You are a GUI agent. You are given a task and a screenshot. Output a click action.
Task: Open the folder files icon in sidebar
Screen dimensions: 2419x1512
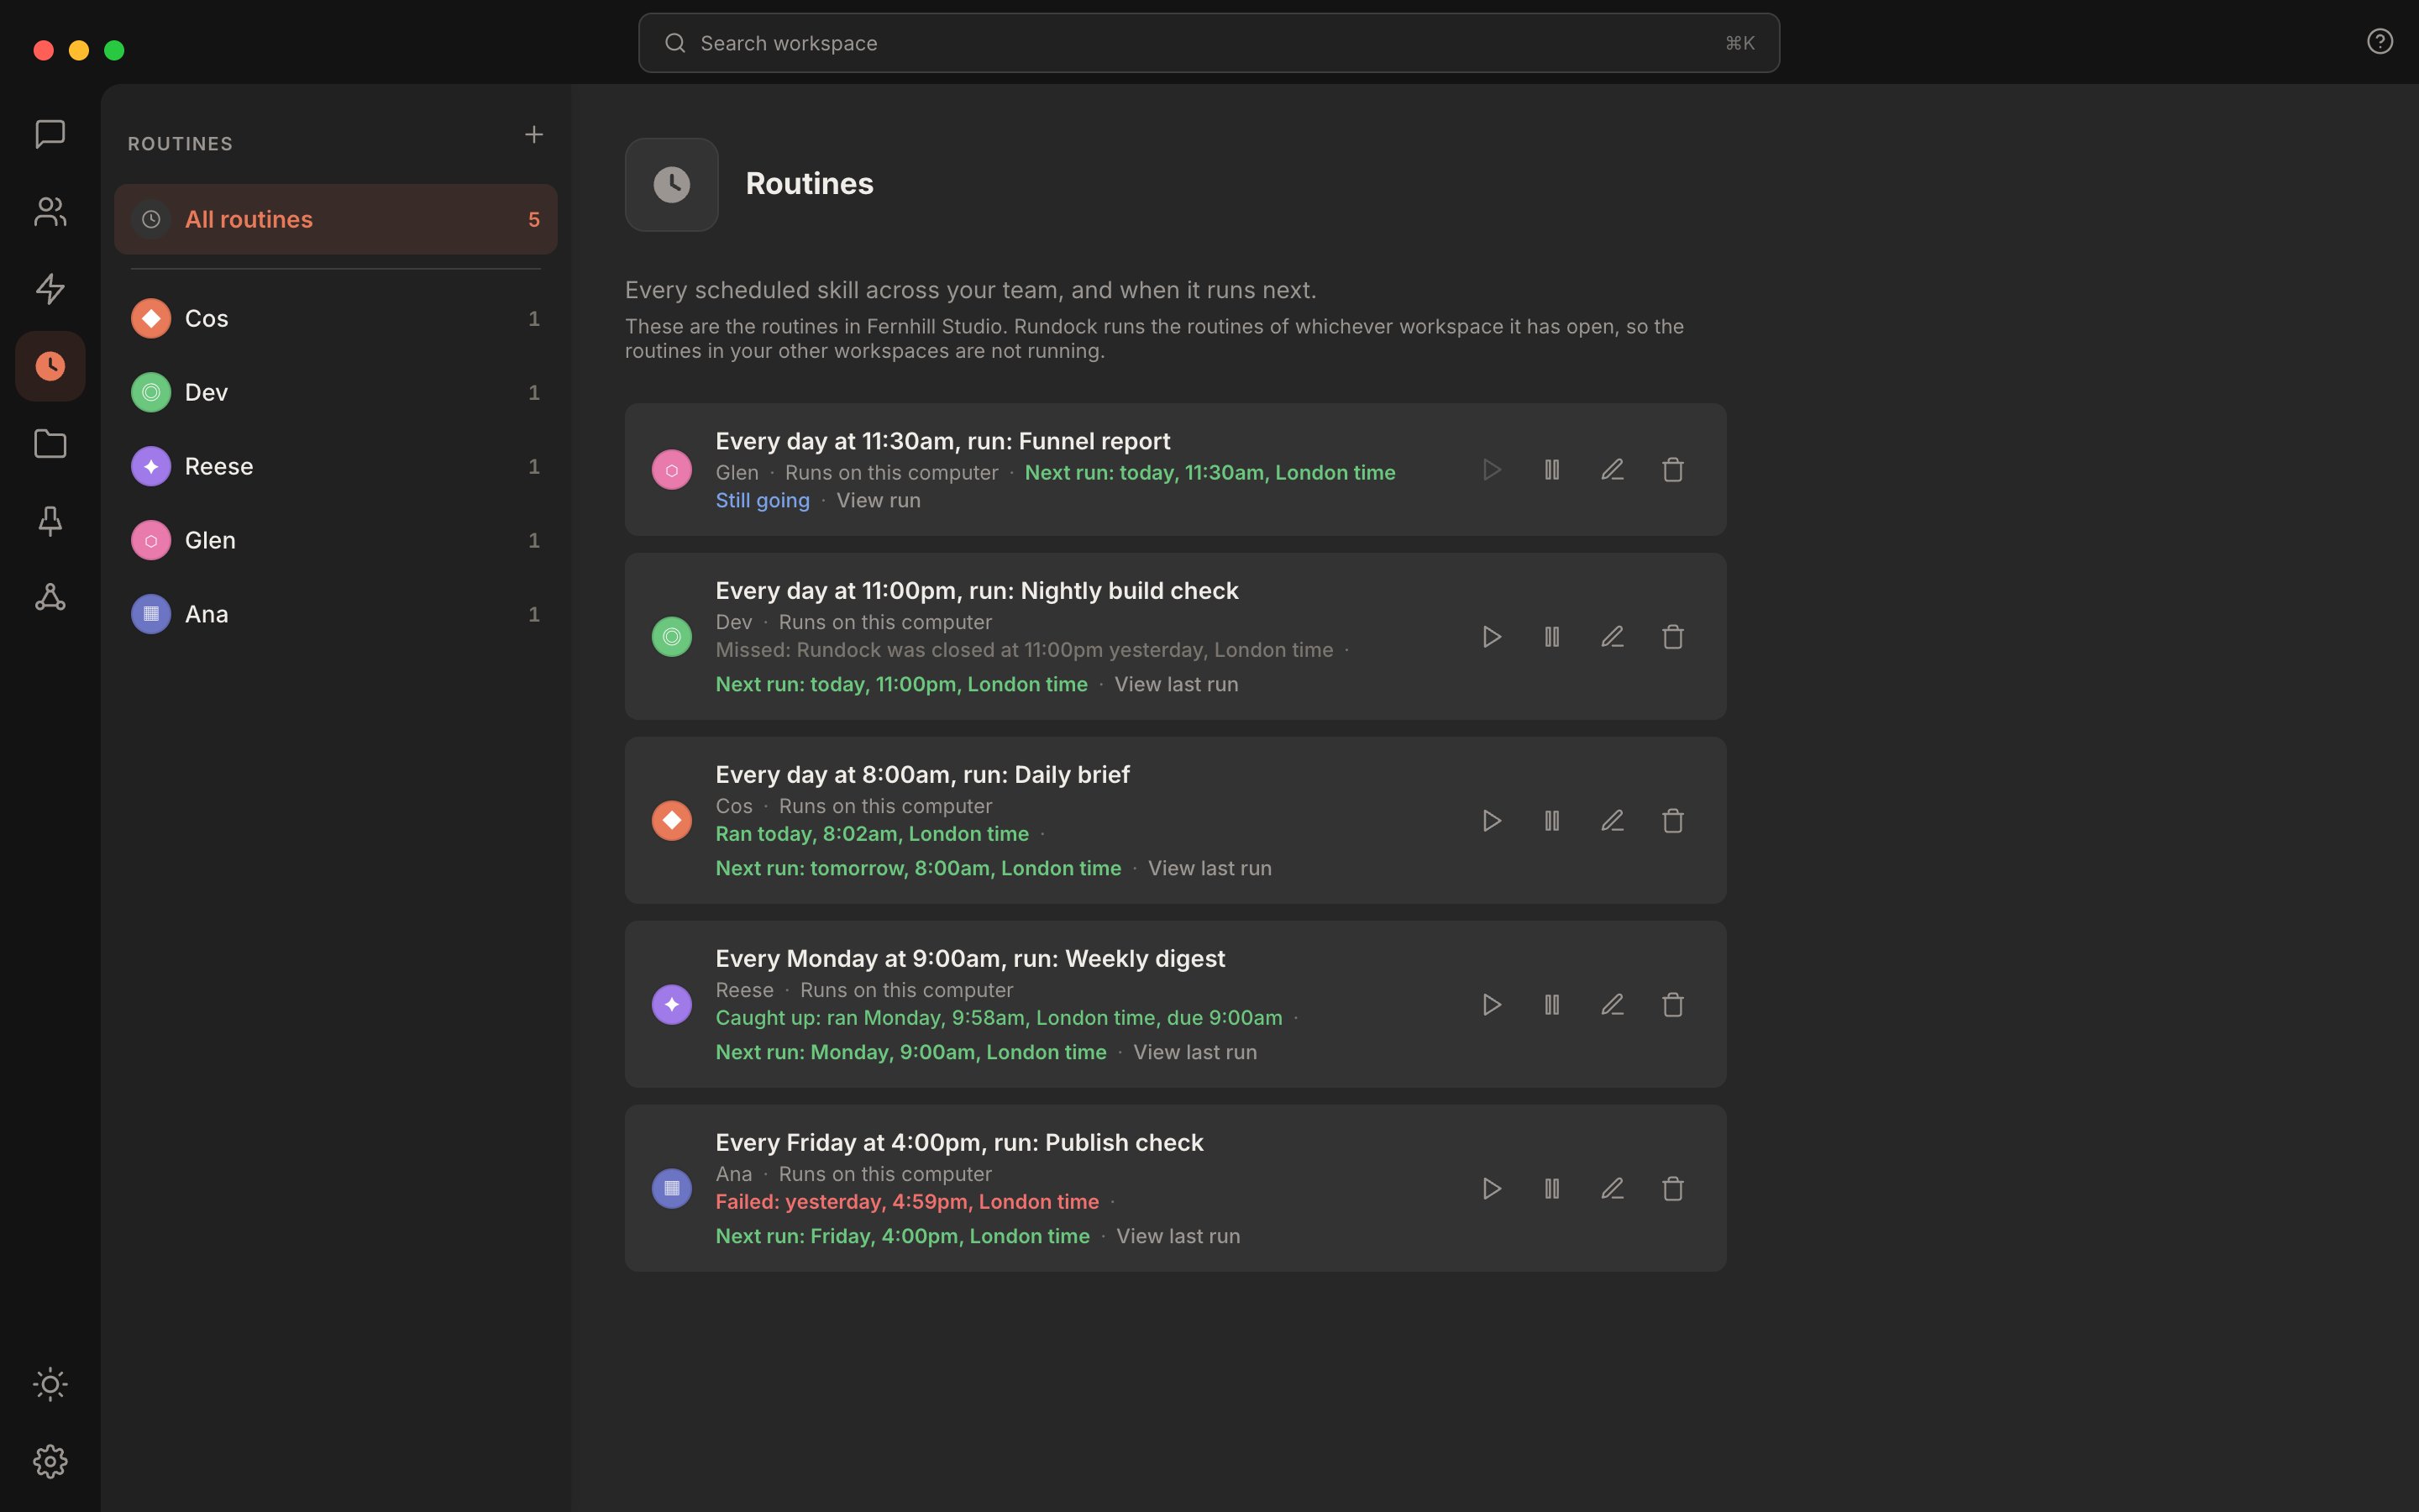click(x=50, y=443)
